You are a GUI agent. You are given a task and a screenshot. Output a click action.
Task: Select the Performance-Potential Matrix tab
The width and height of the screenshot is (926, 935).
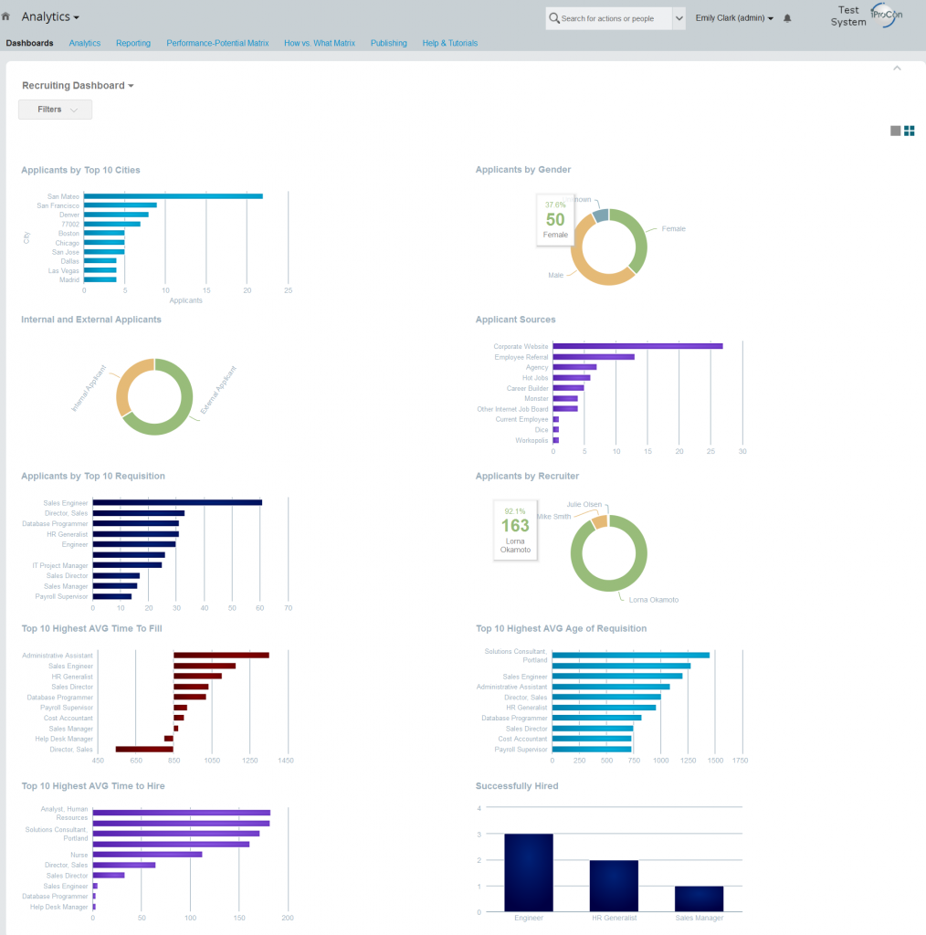(x=216, y=42)
